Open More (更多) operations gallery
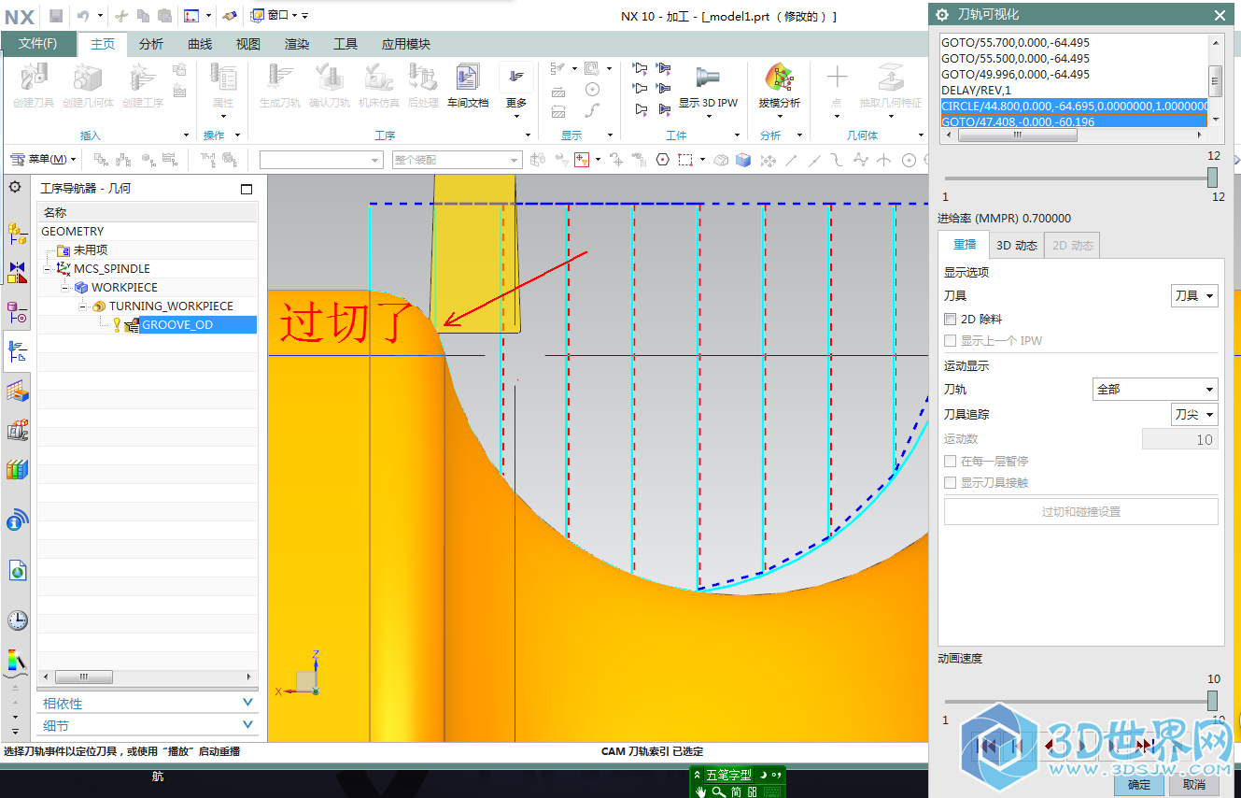1241x798 pixels. click(516, 86)
